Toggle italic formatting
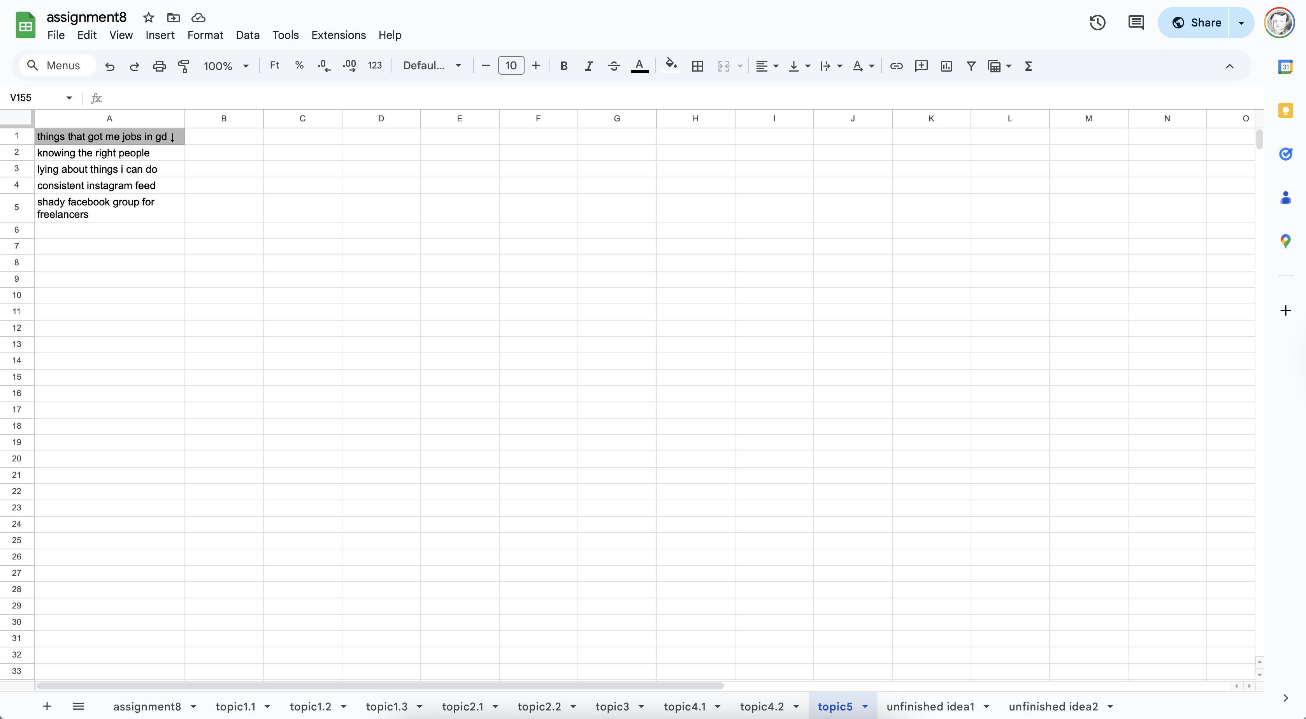 [588, 66]
